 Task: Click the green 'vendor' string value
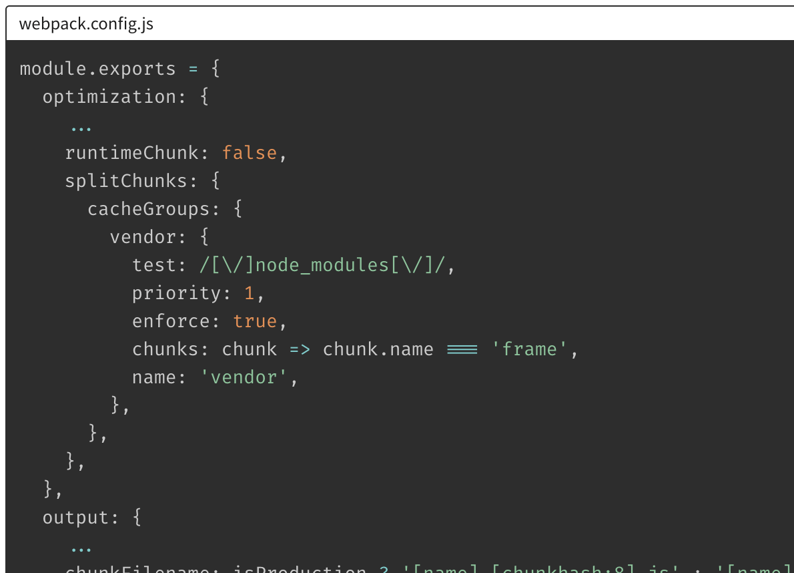[243, 377]
